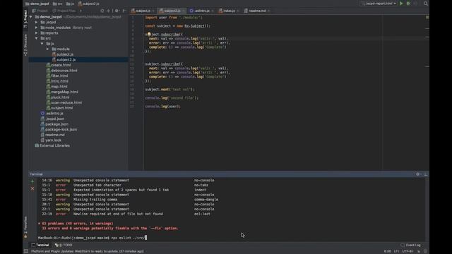Viewport: 452px width, 254px height.
Task: Expand the module folder
Action: pyautogui.click(x=48, y=49)
